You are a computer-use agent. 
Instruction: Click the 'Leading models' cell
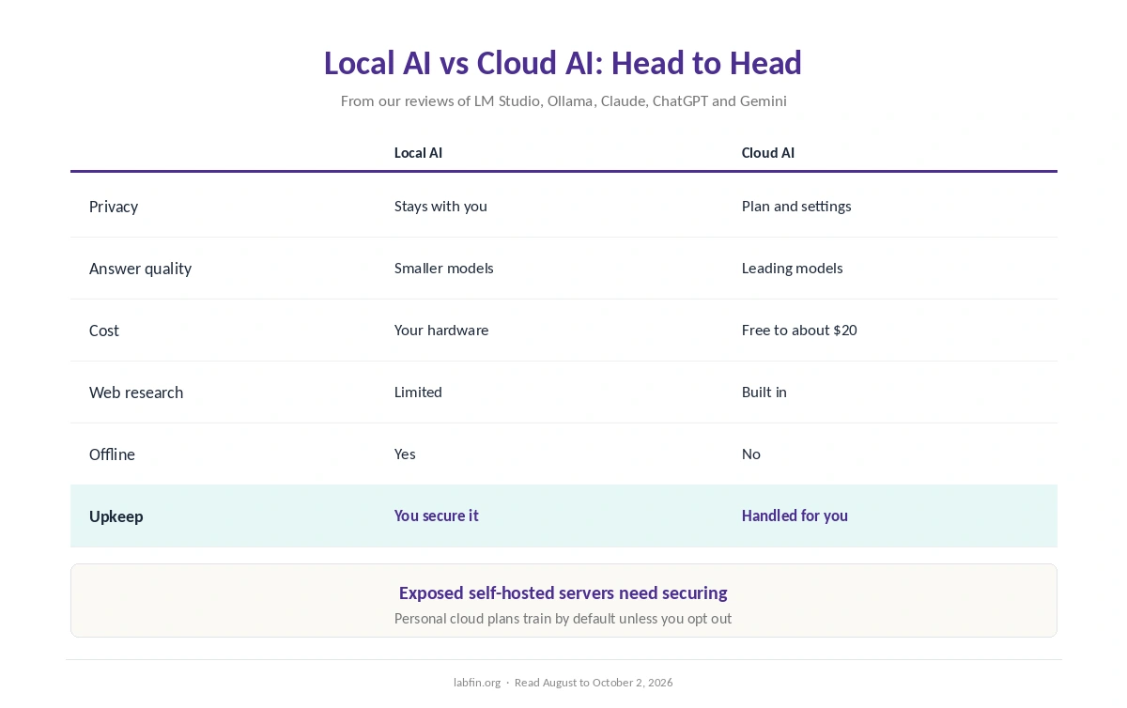tap(793, 269)
